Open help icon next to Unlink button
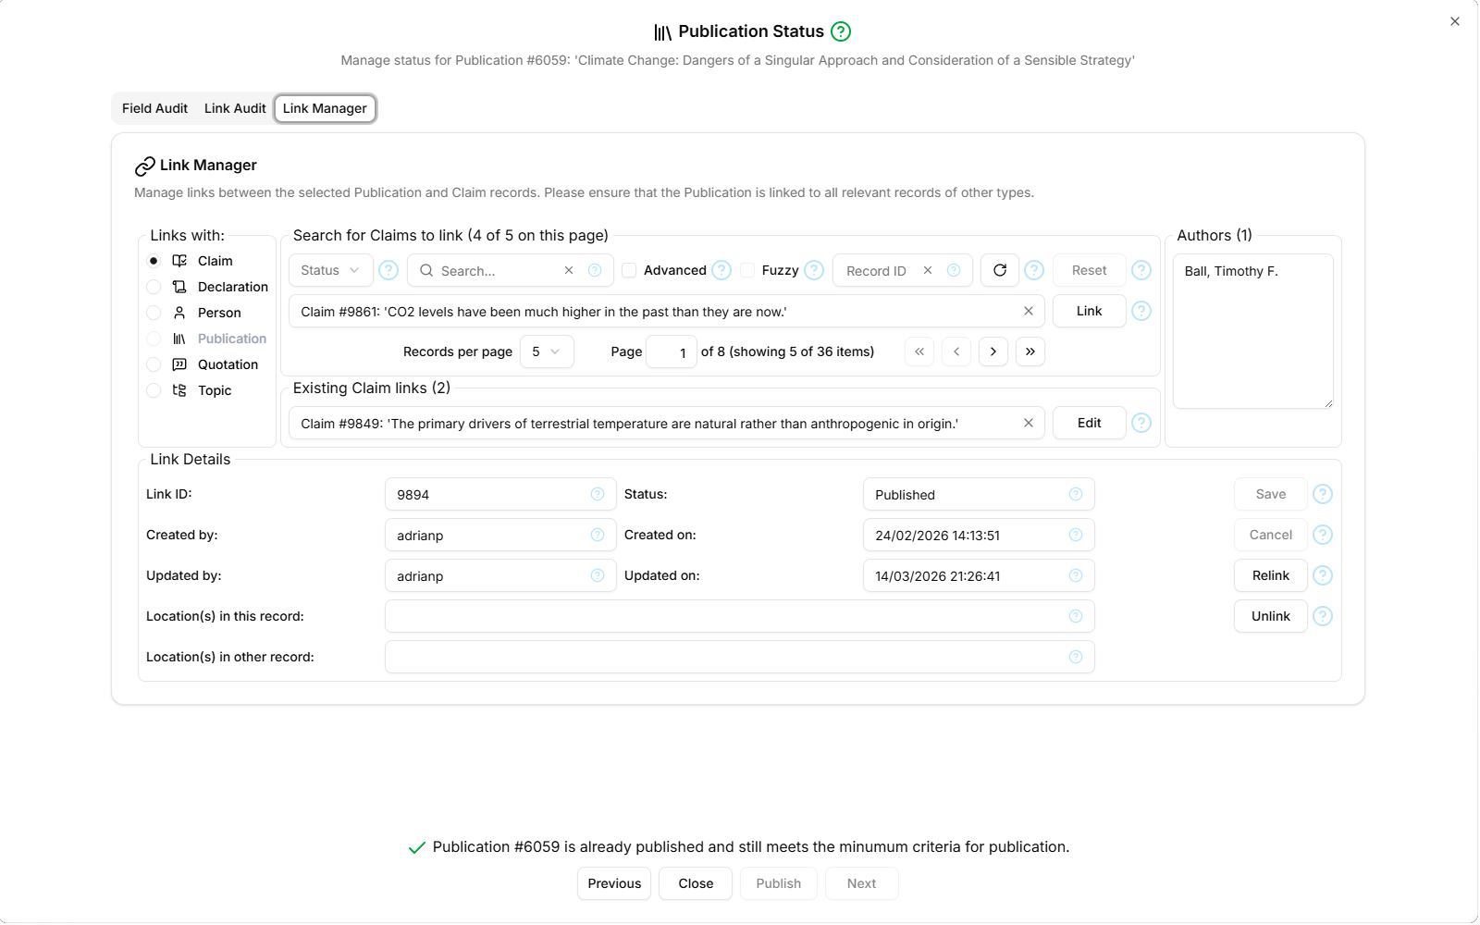 pos(1323,616)
